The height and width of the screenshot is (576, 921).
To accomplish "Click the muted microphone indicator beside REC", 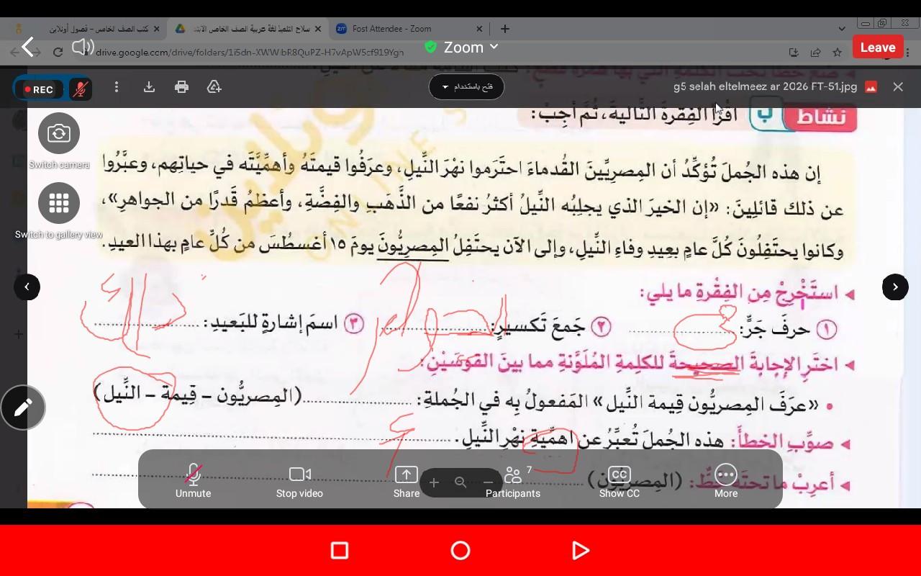I will click(81, 89).
